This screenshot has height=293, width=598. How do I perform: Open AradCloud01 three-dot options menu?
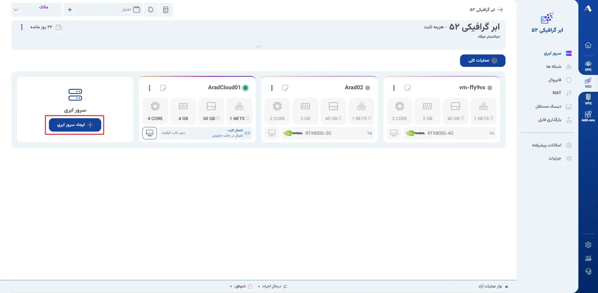point(149,88)
